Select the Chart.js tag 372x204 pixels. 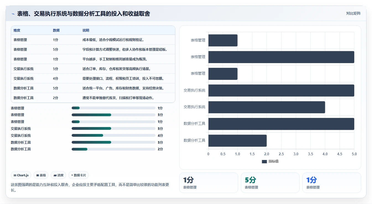pos(21,175)
